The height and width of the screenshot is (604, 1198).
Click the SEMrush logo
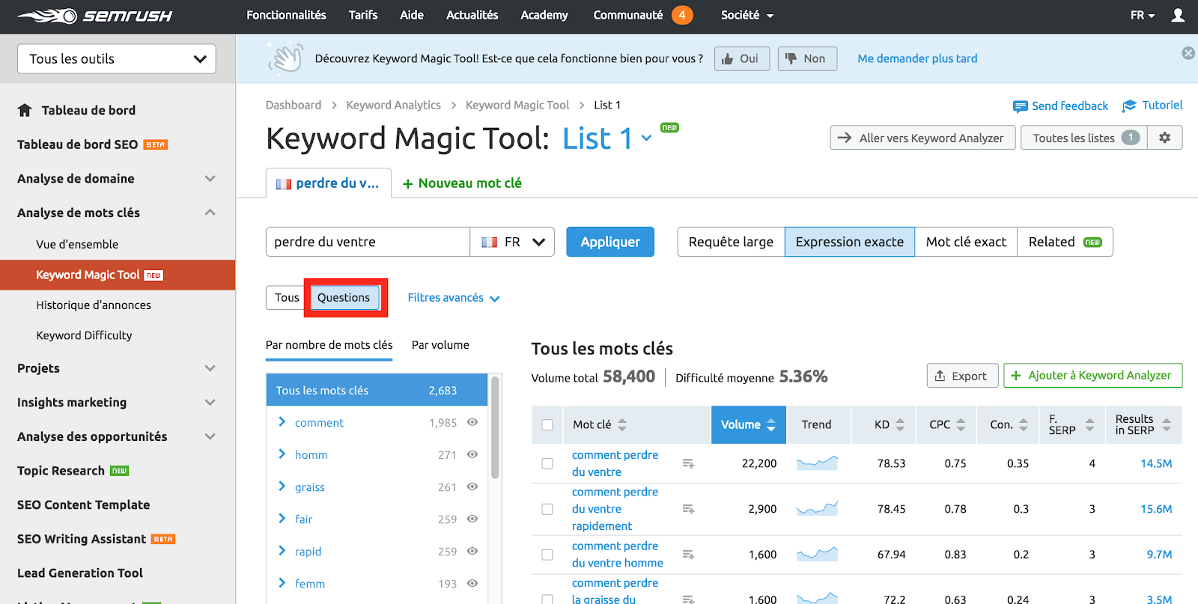coord(94,16)
